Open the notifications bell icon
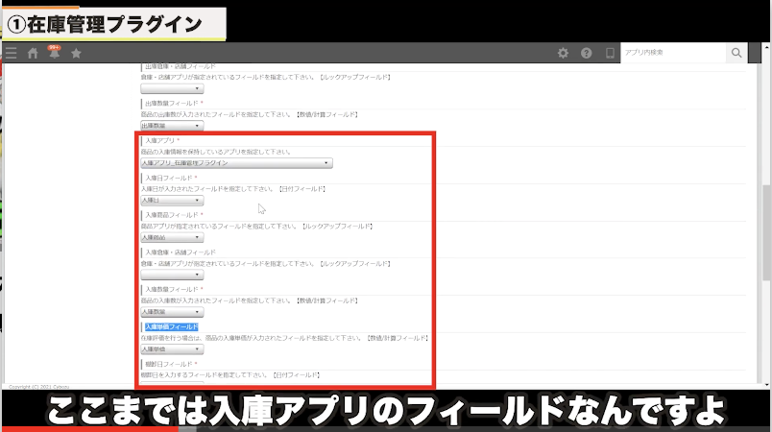This screenshot has width=772, height=432. (x=54, y=53)
